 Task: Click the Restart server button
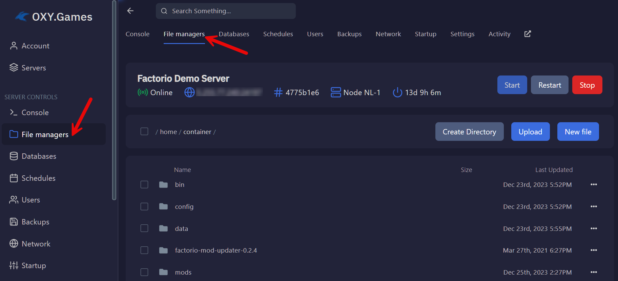point(550,85)
